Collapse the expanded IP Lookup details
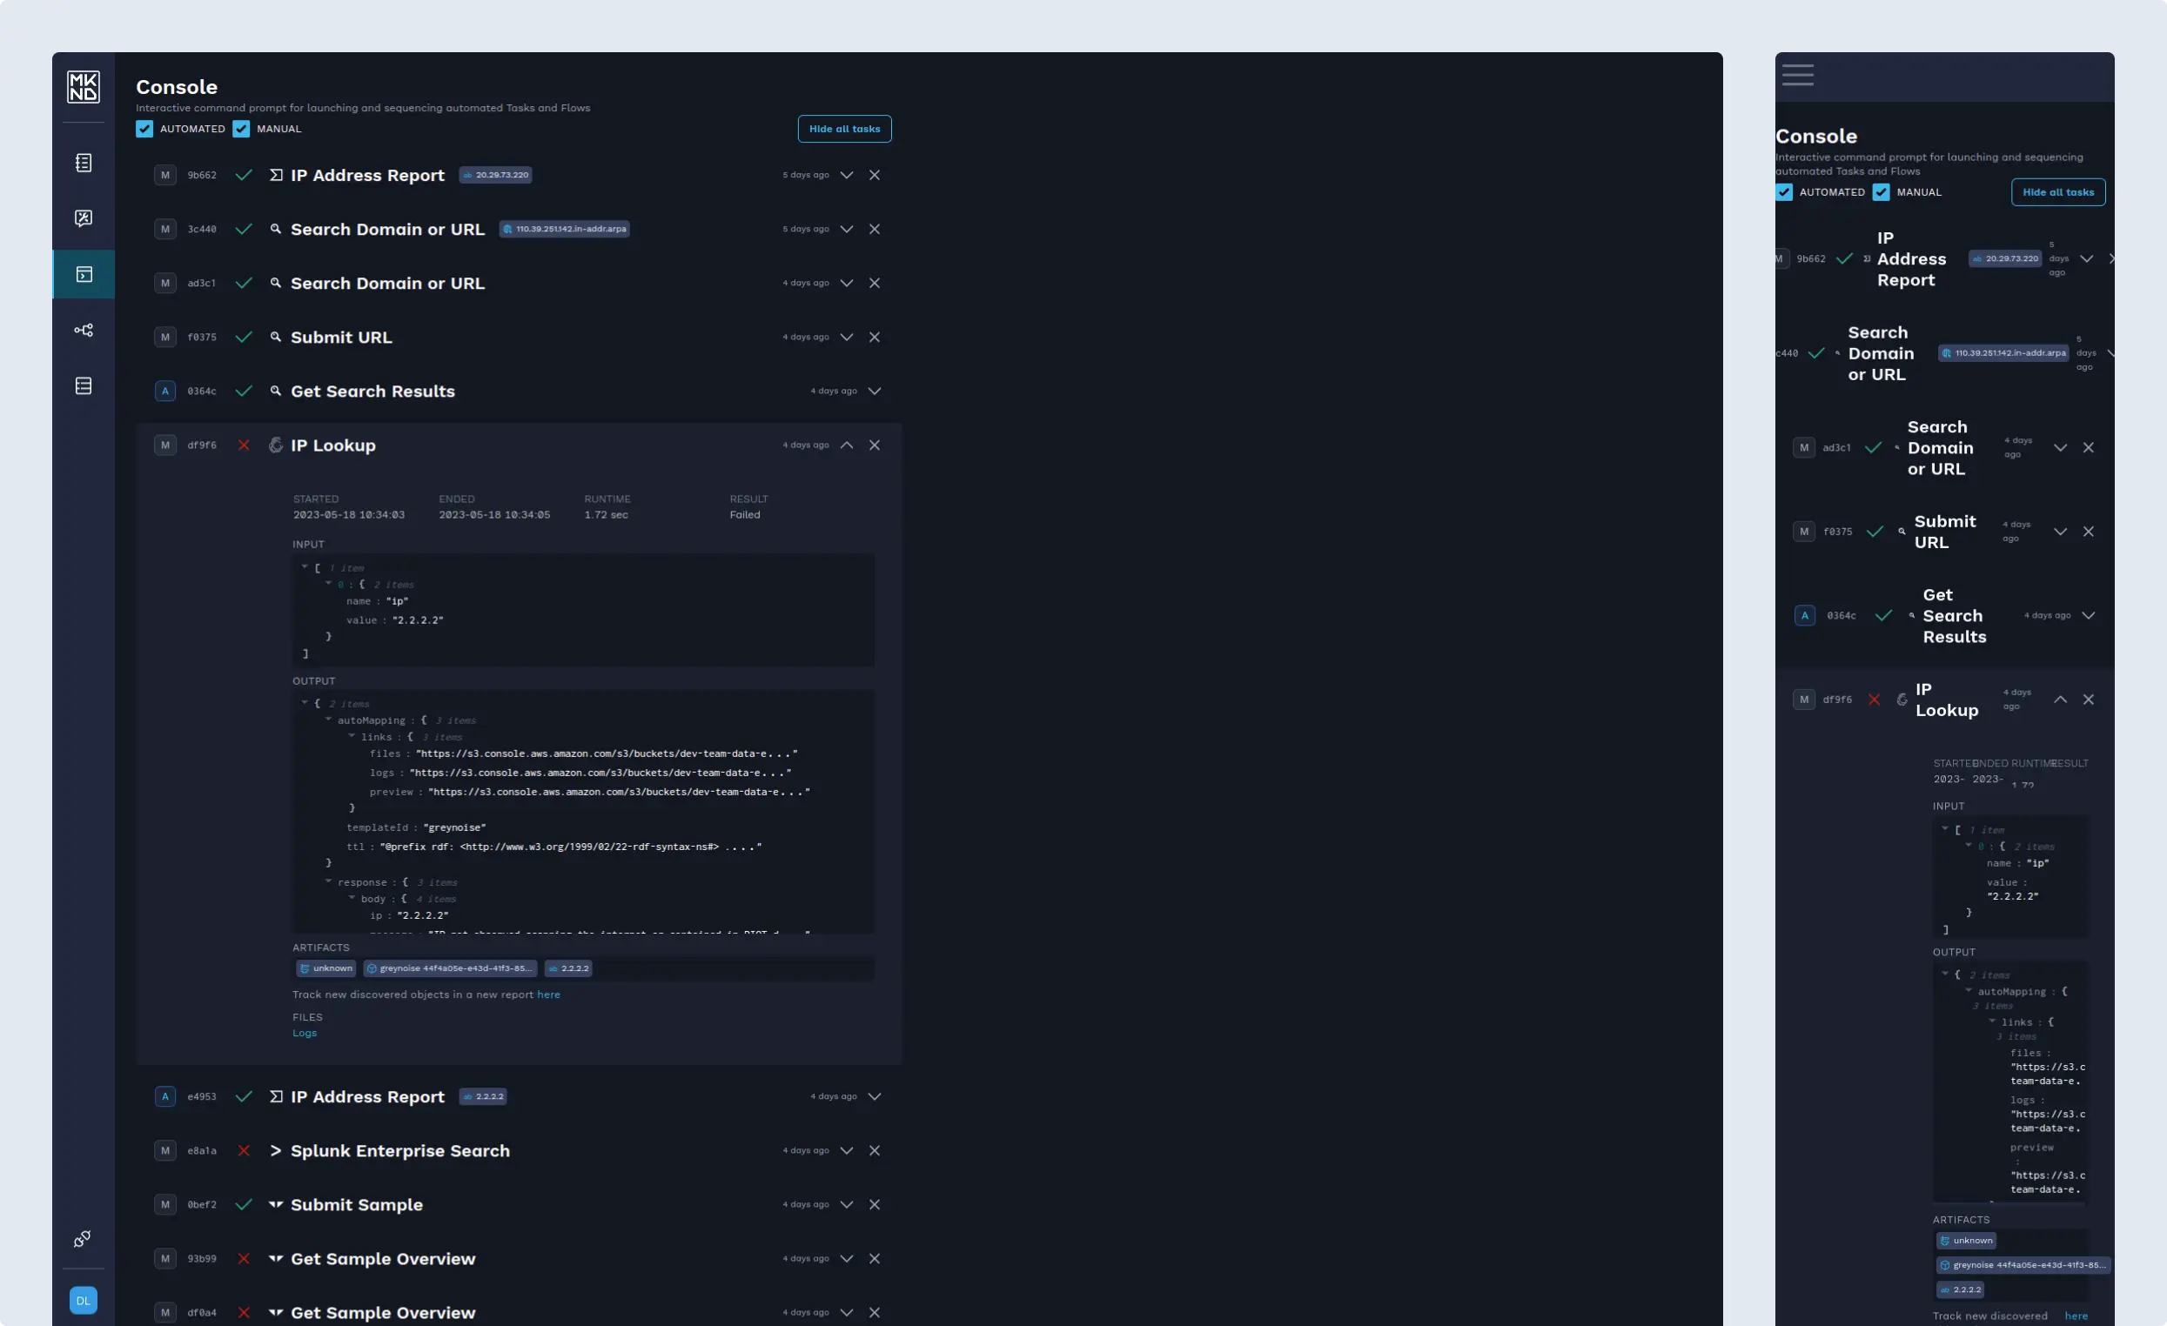 click(x=847, y=445)
